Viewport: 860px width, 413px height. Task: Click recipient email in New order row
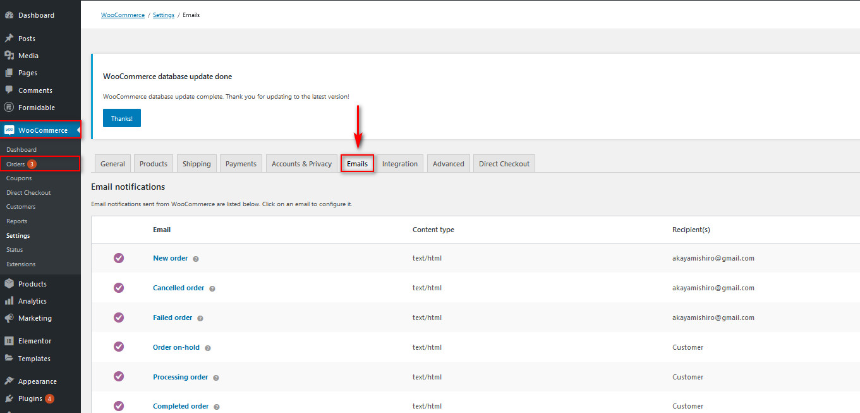pos(713,258)
